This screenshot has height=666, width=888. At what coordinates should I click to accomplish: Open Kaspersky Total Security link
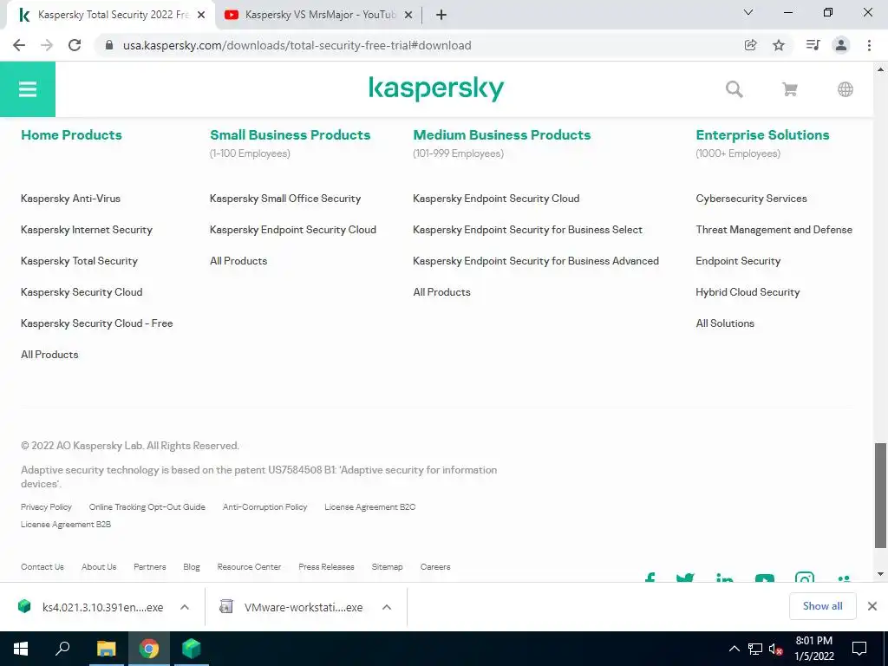coord(79,260)
